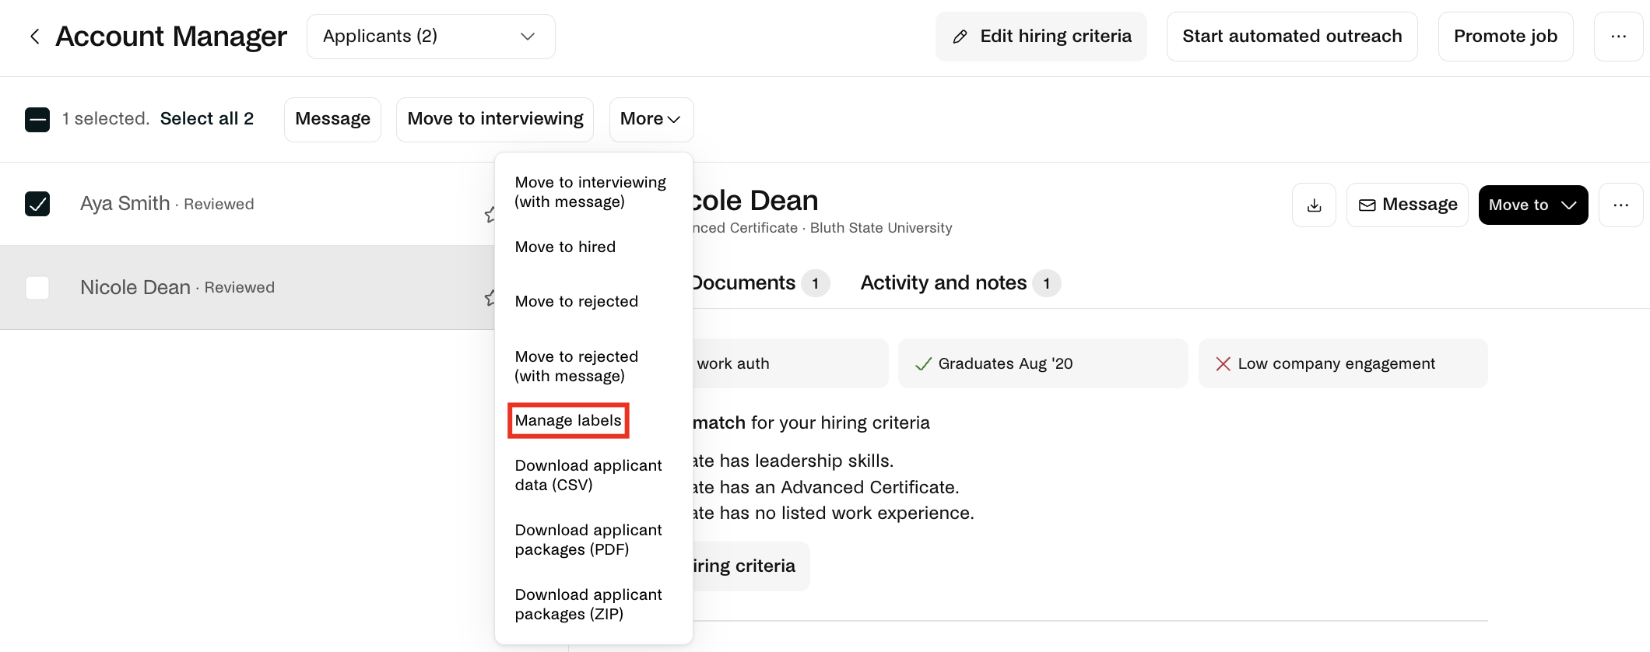The image size is (1650, 652).
Task: Open applicant profile ellipsis menu
Action: [1620, 205]
